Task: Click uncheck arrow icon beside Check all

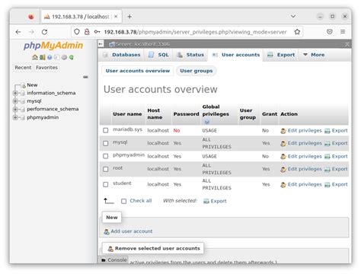Action: pyautogui.click(x=109, y=201)
